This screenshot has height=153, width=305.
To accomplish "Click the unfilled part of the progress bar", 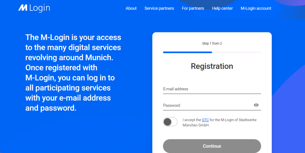I will [236, 52].
